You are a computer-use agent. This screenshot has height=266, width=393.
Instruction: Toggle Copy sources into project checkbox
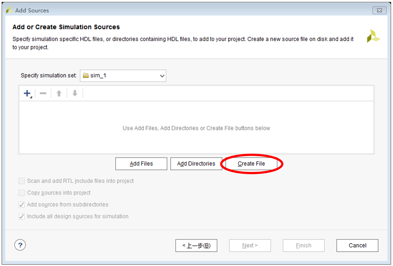[x=22, y=193]
